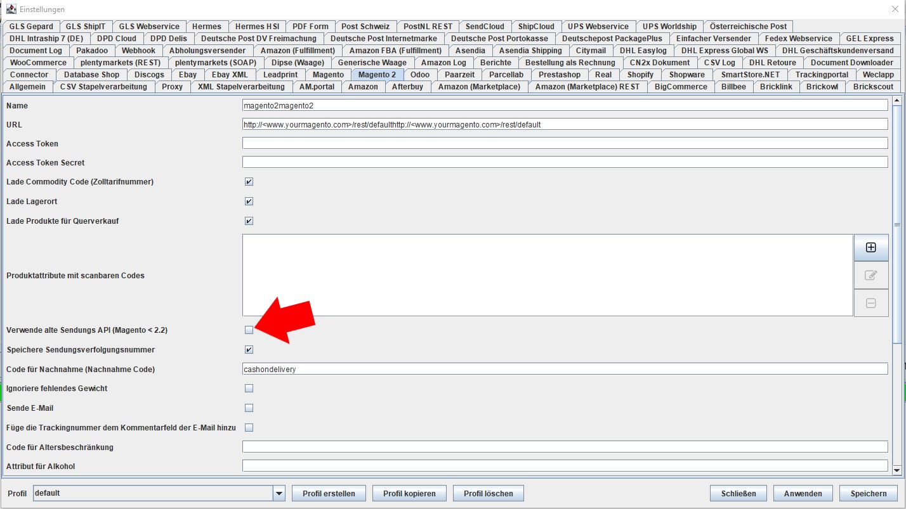Enable Sende E-Mail checkbox
This screenshot has width=906, height=509.
point(249,408)
